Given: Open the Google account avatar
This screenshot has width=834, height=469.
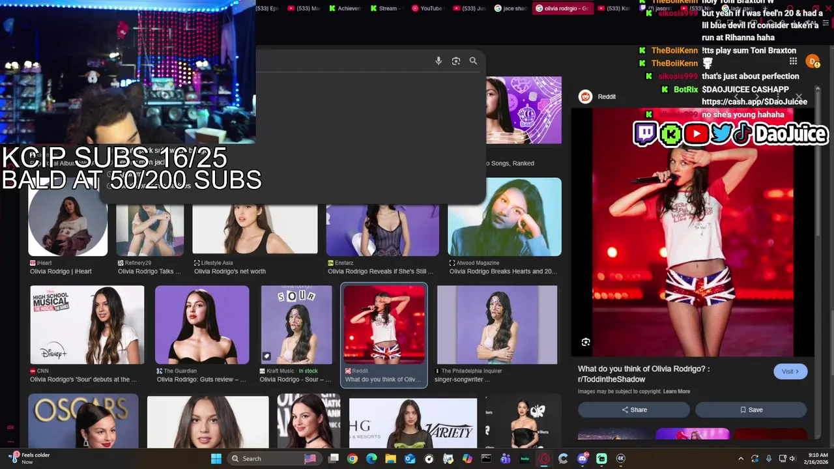Looking at the screenshot, I should [x=812, y=61].
